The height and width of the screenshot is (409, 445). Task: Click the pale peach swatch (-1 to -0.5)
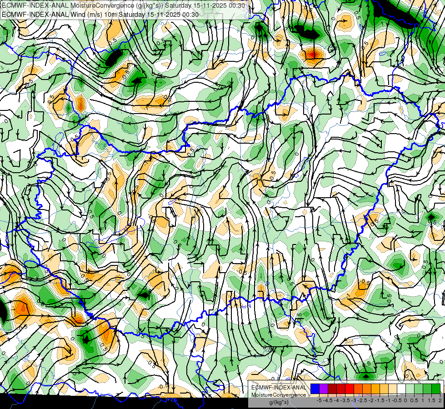(x=393, y=389)
